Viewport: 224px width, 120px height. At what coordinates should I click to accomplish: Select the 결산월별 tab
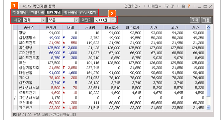coord(71,13)
